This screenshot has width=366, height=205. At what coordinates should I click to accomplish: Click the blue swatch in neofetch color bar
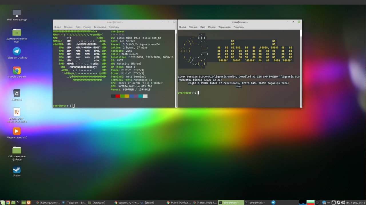(132, 96)
